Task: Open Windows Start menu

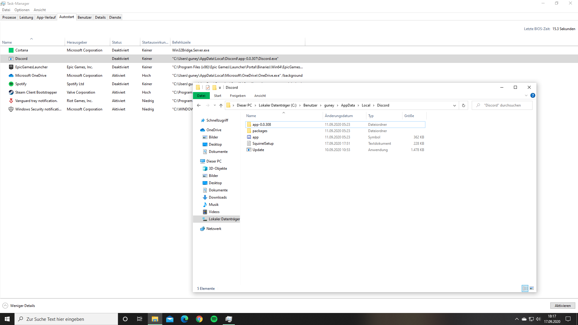Action: 7,319
